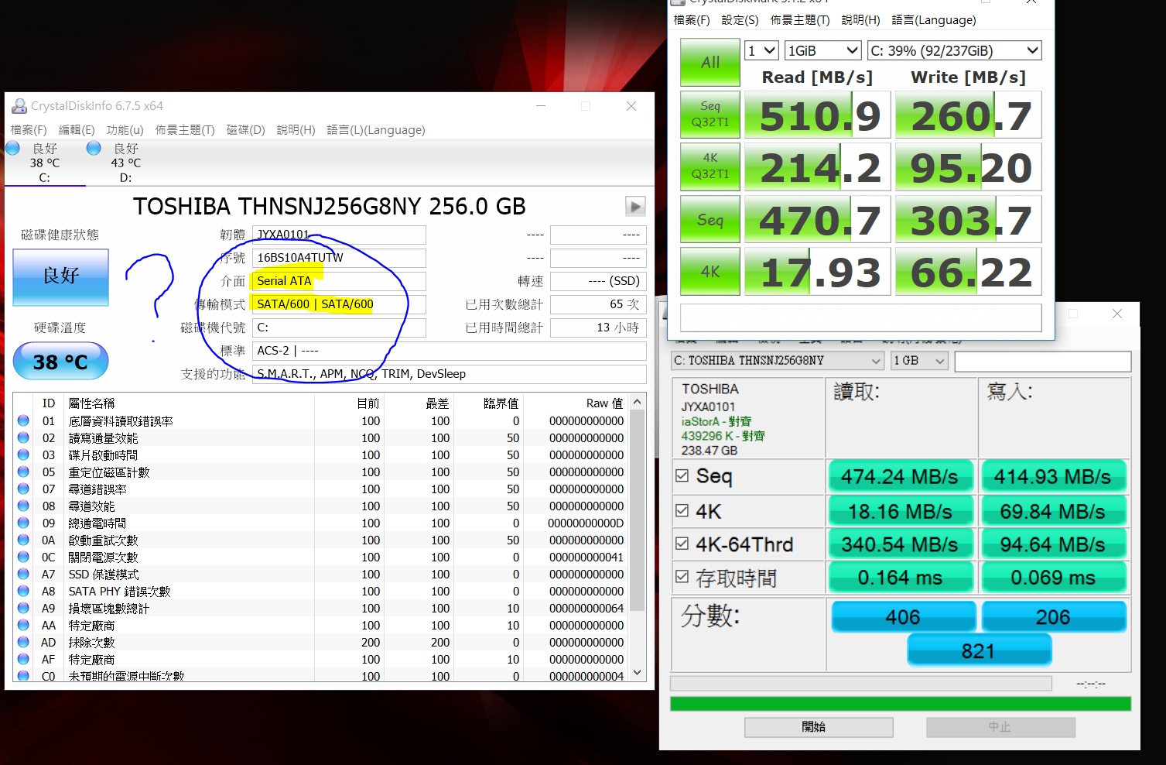The image size is (1166, 765).
Task: Run the 4K benchmark in CrystalDiskMark
Action: (x=710, y=271)
